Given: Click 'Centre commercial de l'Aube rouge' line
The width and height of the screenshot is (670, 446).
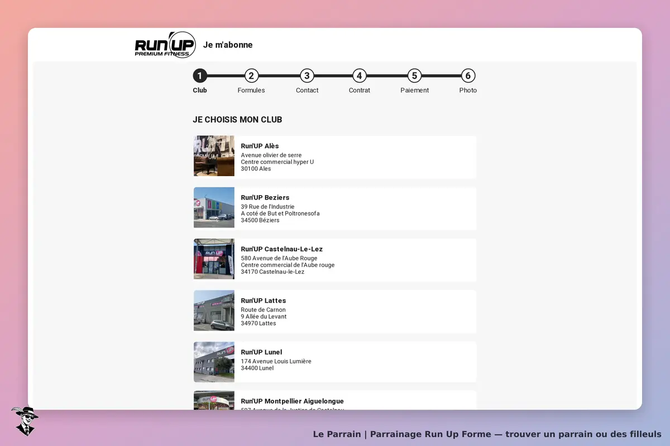Looking at the screenshot, I should point(288,265).
